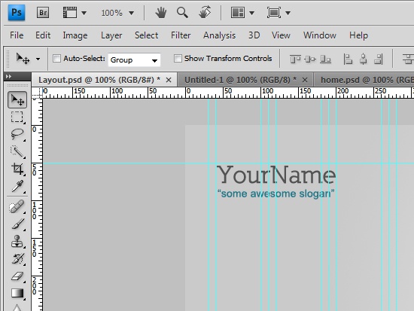Close the Layout.psd tab

coord(169,80)
